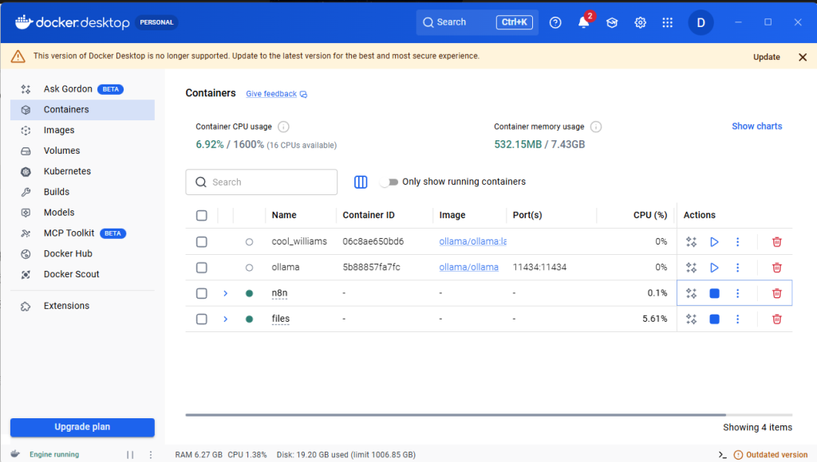Screen dimensions: 817x462
Task: Ask Gordon about n8n via sparkle icon
Action: click(x=692, y=293)
